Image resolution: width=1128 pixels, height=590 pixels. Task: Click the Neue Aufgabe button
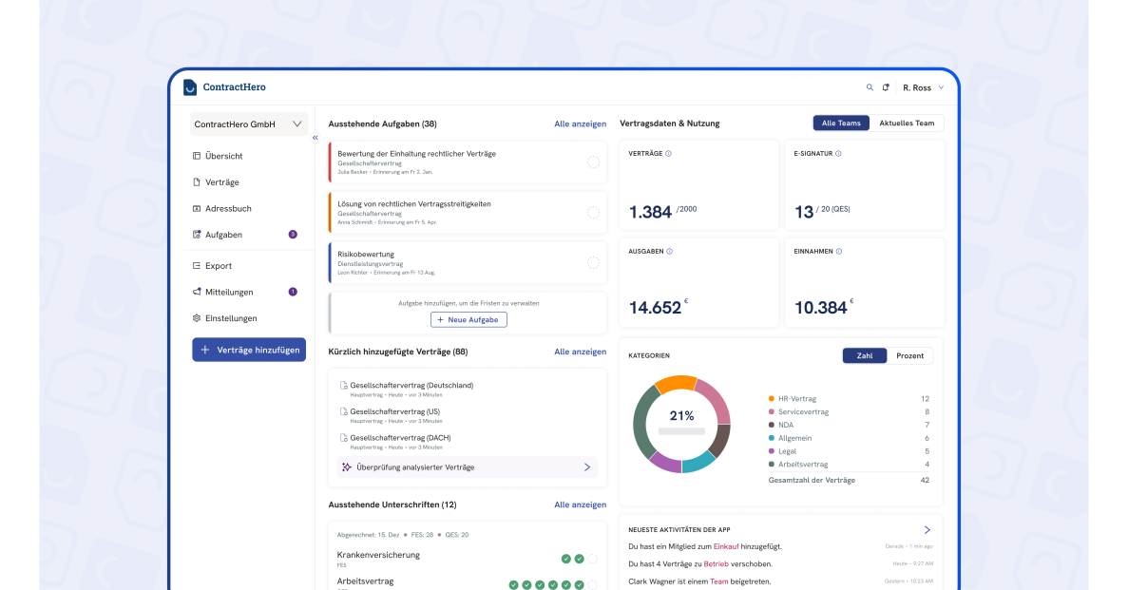468,320
